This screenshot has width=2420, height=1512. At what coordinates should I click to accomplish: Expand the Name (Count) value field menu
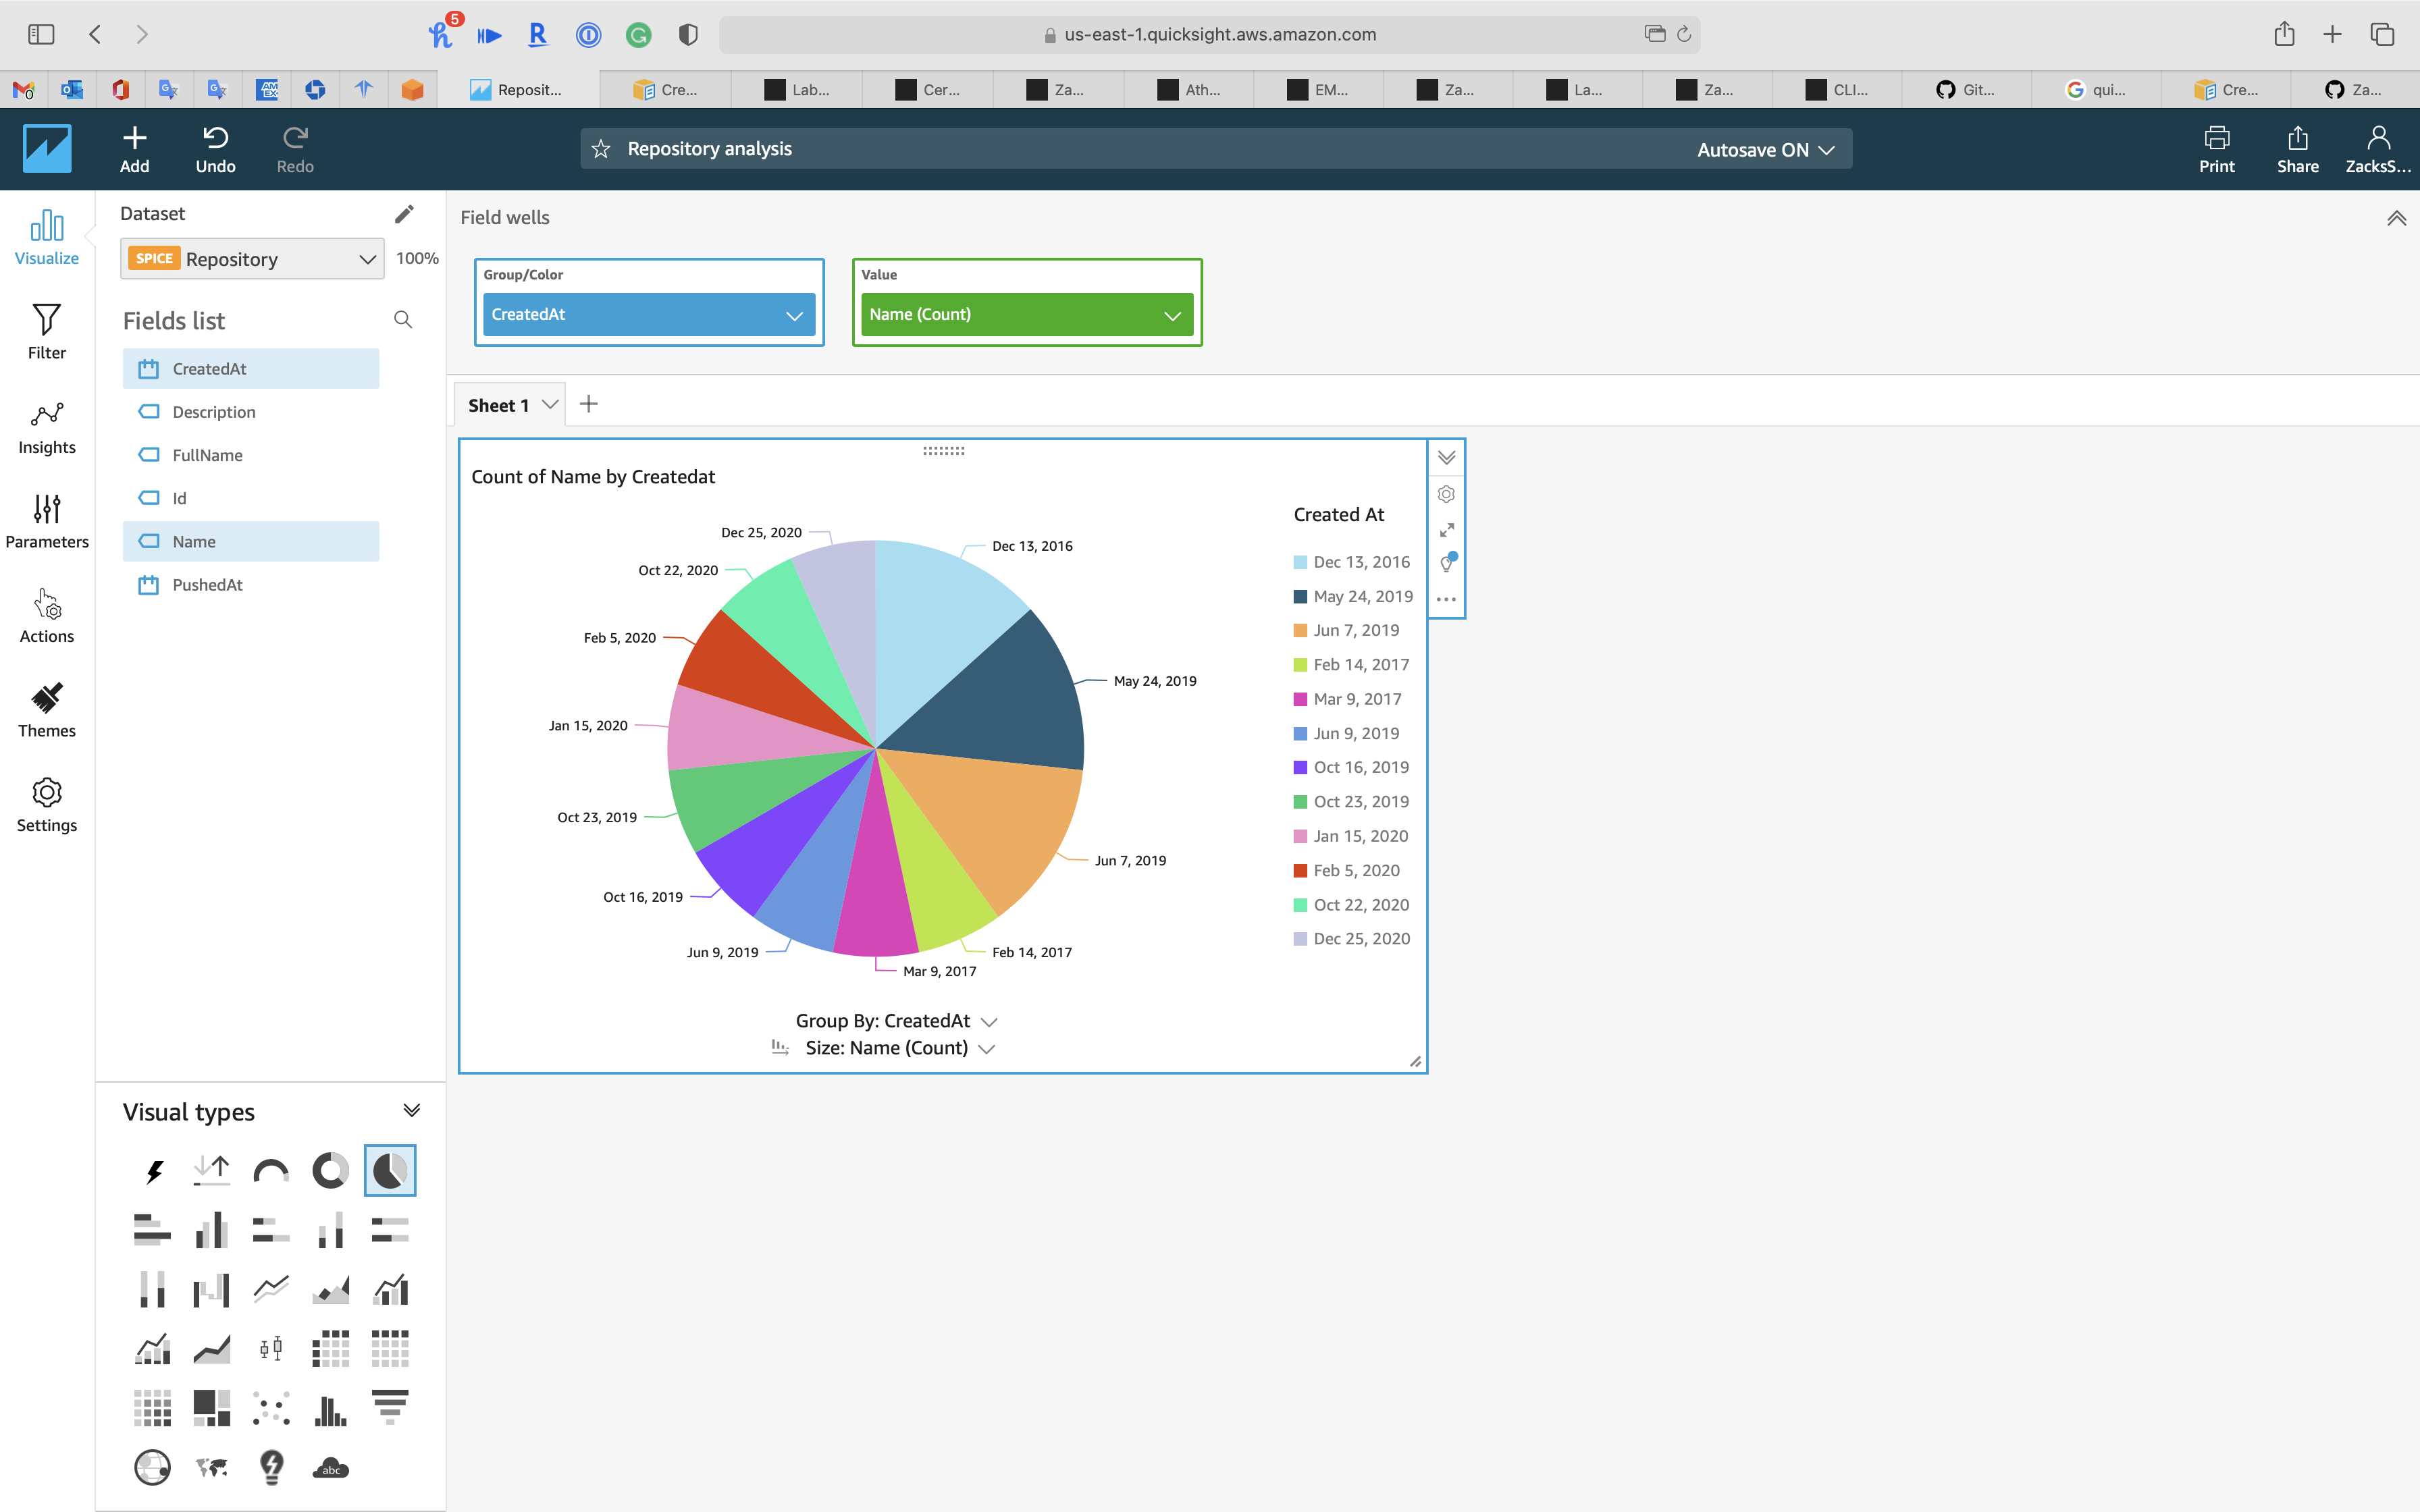(x=1172, y=315)
